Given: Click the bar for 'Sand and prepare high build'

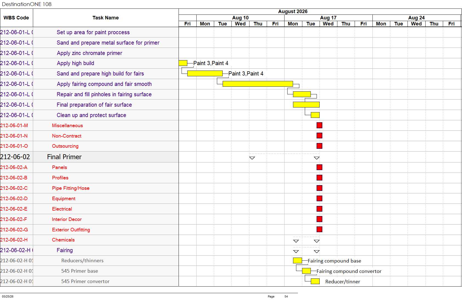Looking at the screenshot, I should (x=205, y=74).
